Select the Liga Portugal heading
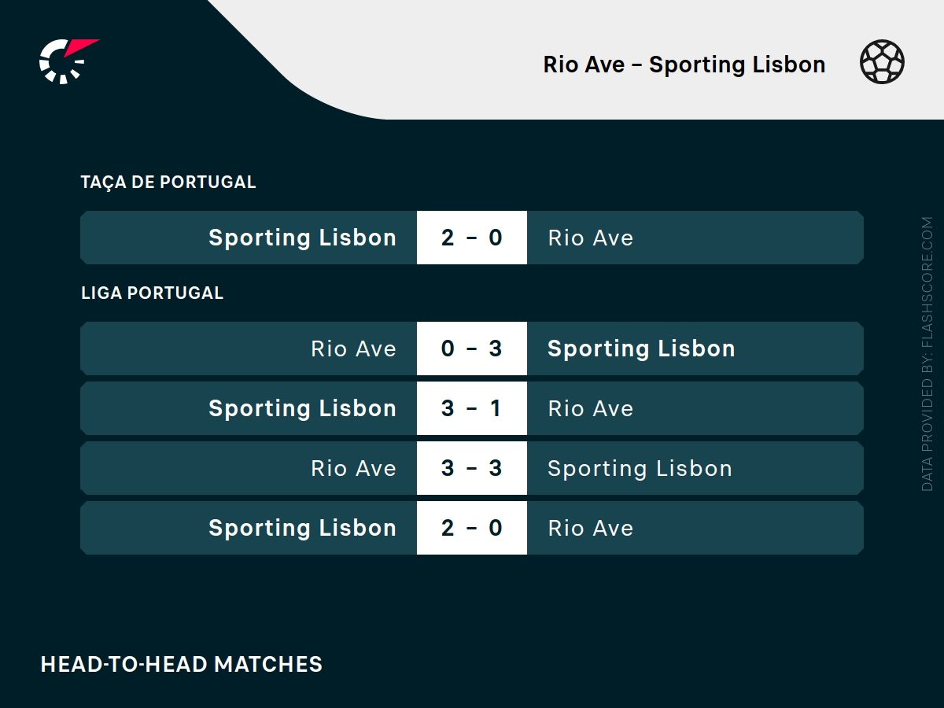This screenshot has width=944, height=708. [x=152, y=293]
